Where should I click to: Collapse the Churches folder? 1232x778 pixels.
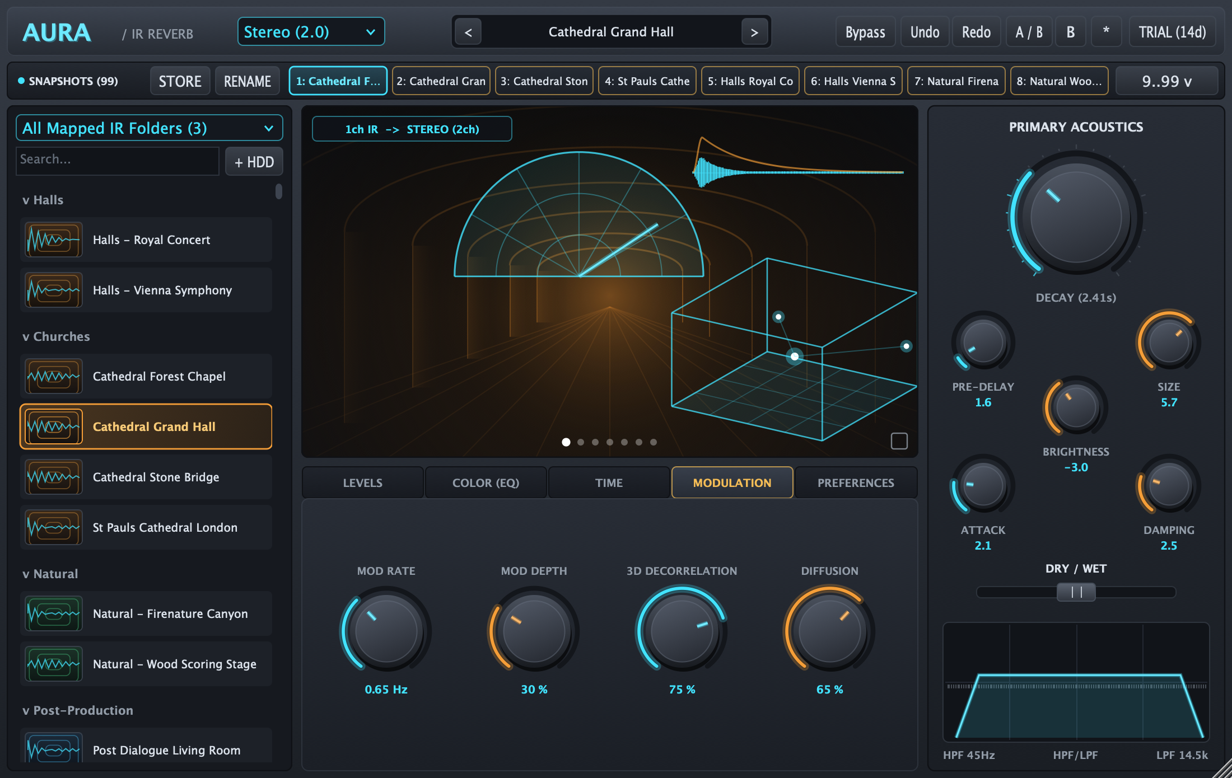pos(56,336)
